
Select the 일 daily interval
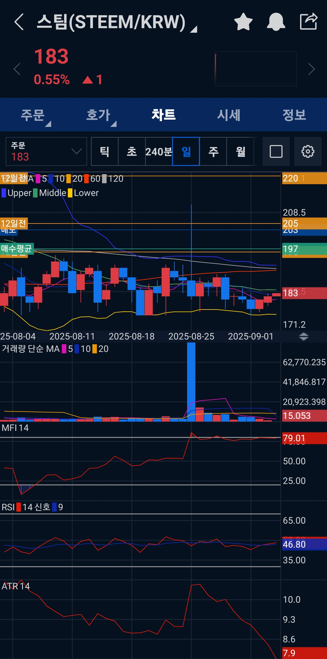pos(186,151)
